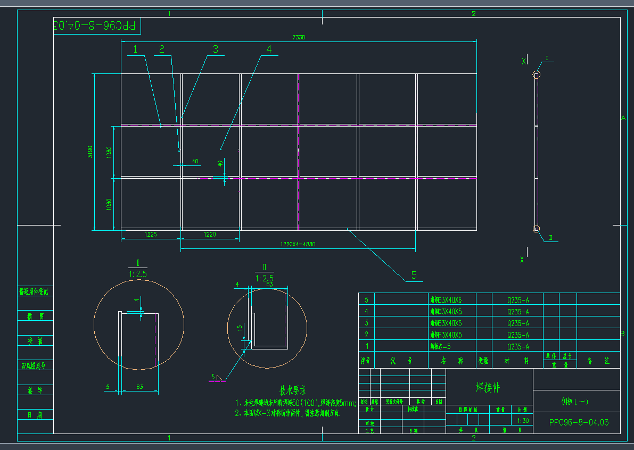Image resolution: width=634 pixels, height=450 pixels.
Task: Select the 1225 bottom dimension text
Action: [x=151, y=234]
